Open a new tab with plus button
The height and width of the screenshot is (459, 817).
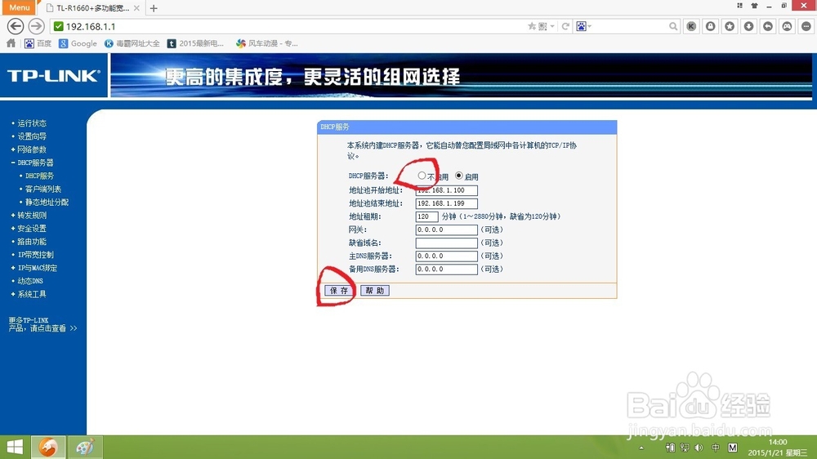[154, 8]
